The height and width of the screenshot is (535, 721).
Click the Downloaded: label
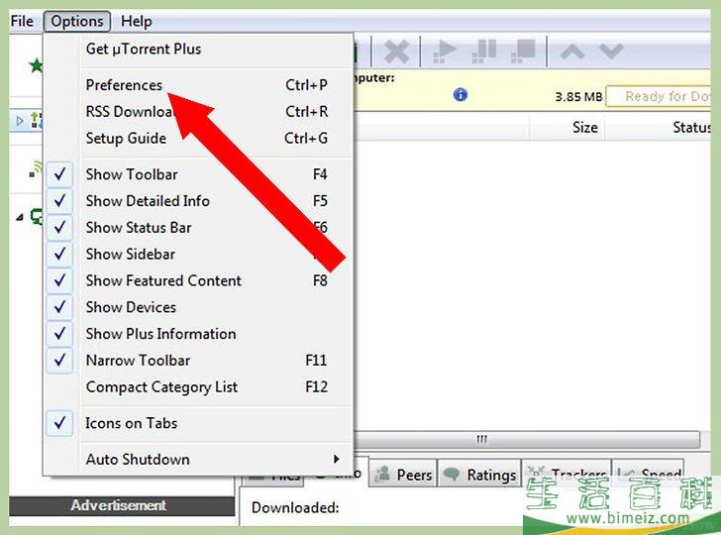pos(295,507)
